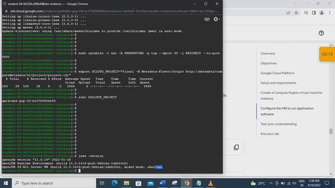This screenshot has height=188, width=335.
Task: Bookmark this page with the star icon
Action: (x=296, y=13)
